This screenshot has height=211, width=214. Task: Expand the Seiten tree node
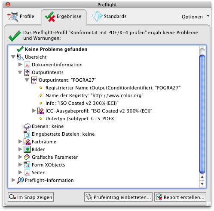(x=20, y=172)
